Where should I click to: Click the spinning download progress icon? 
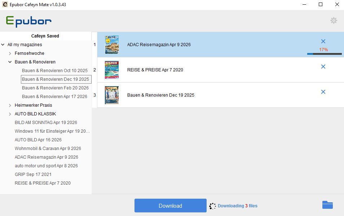coord(212,206)
